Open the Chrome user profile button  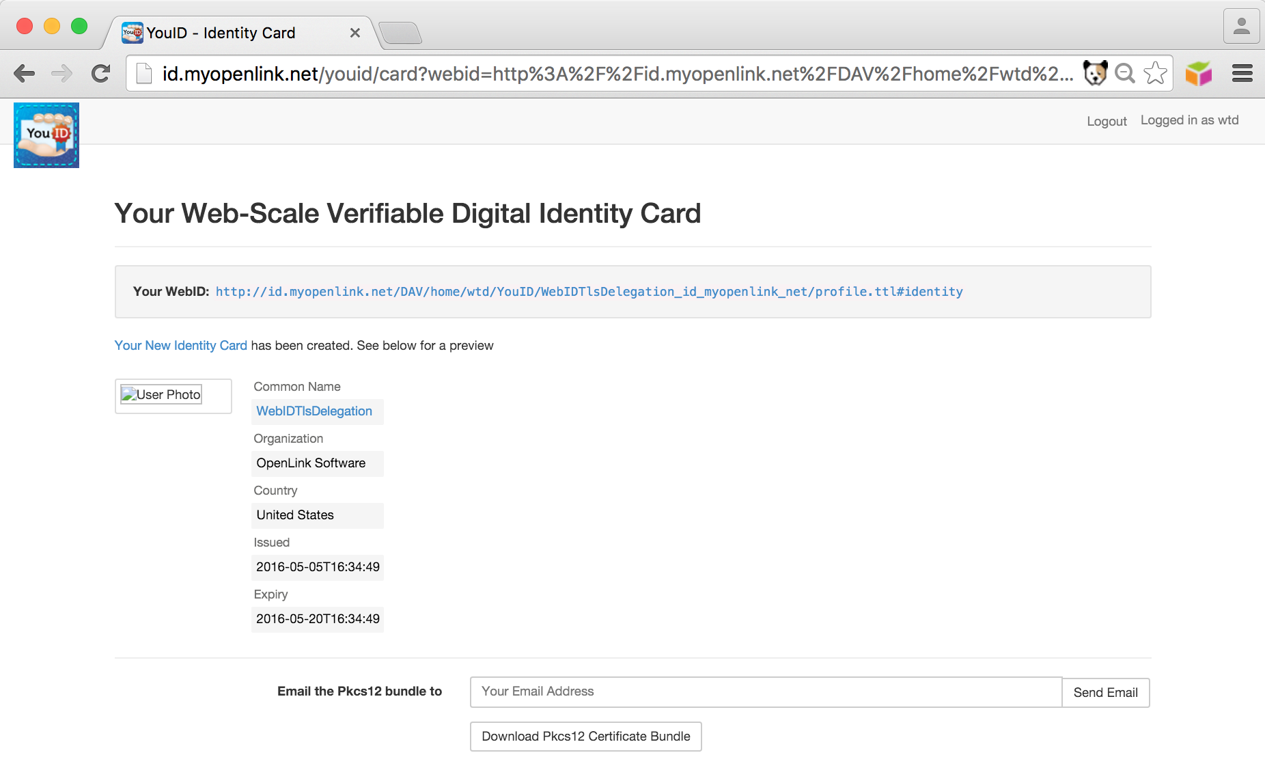[x=1241, y=27]
